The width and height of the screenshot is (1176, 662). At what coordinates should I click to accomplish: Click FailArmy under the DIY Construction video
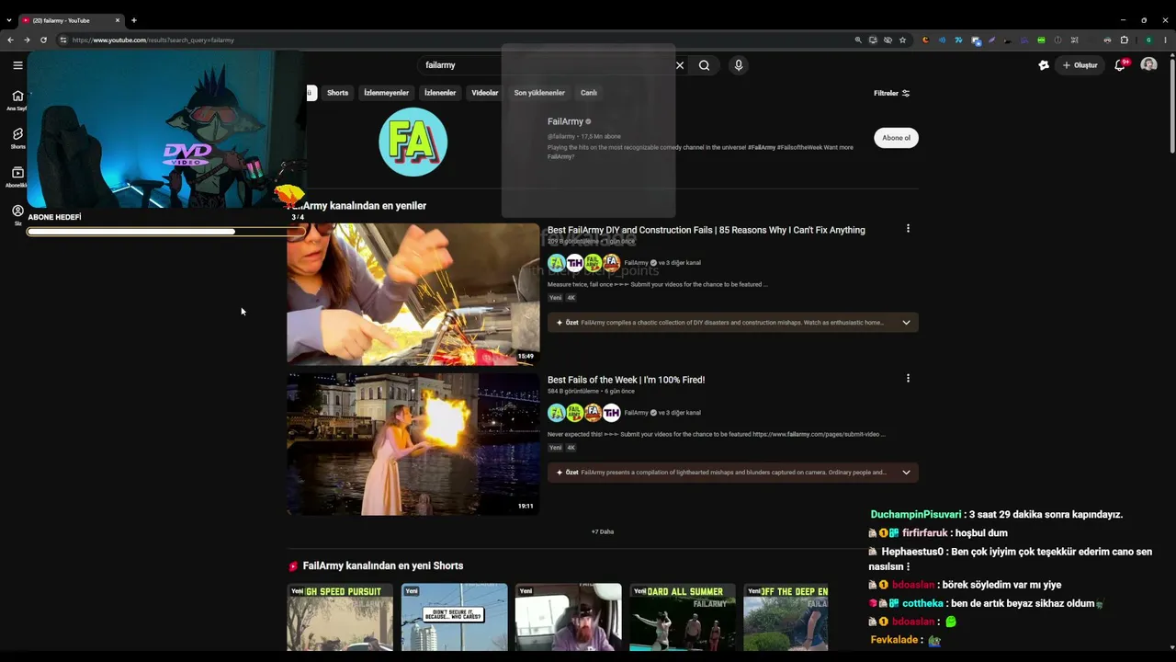(x=636, y=263)
